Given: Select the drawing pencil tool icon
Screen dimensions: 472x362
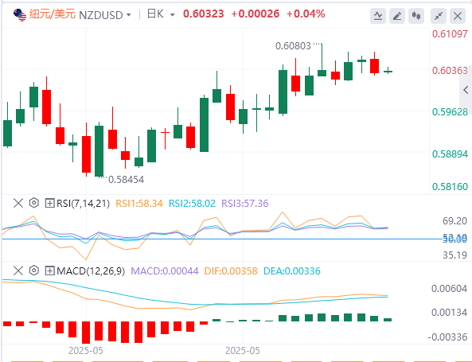Looking at the screenshot, I should pos(397,16).
